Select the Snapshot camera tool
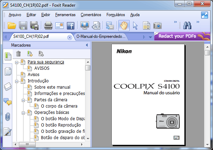 tap(157, 26)
